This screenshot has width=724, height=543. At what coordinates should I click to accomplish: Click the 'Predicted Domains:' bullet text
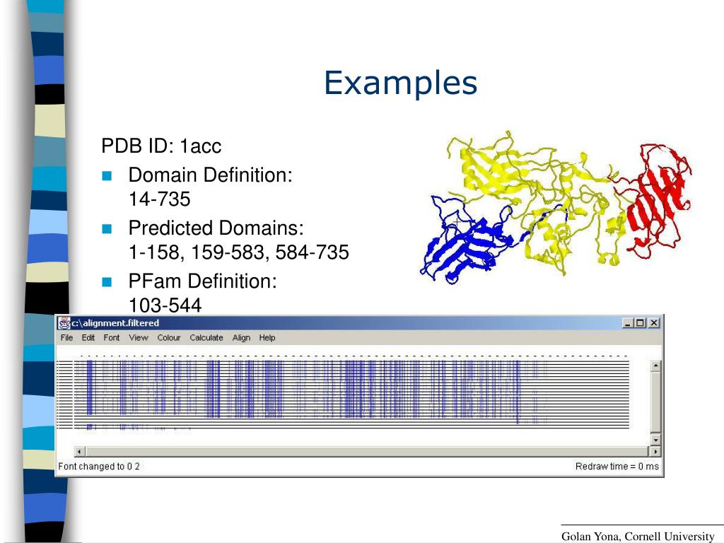[216, 228]
